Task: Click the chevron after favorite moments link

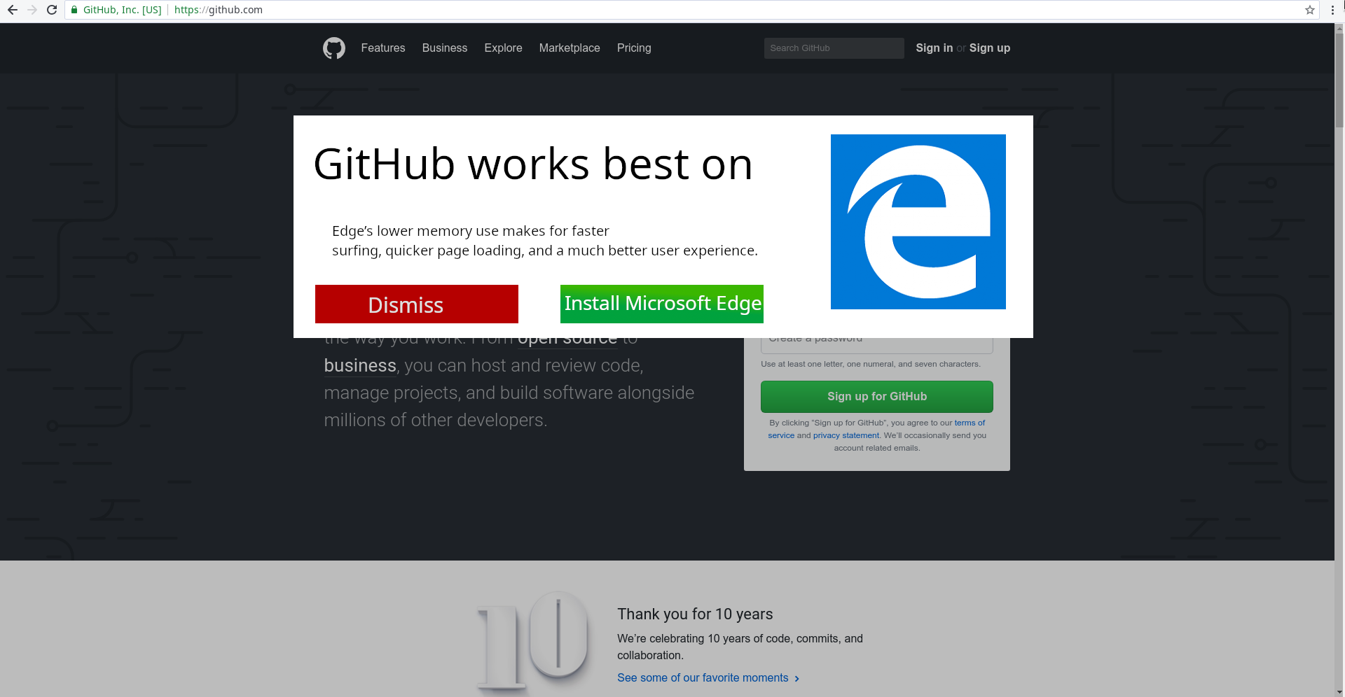Action: point(797,678)
